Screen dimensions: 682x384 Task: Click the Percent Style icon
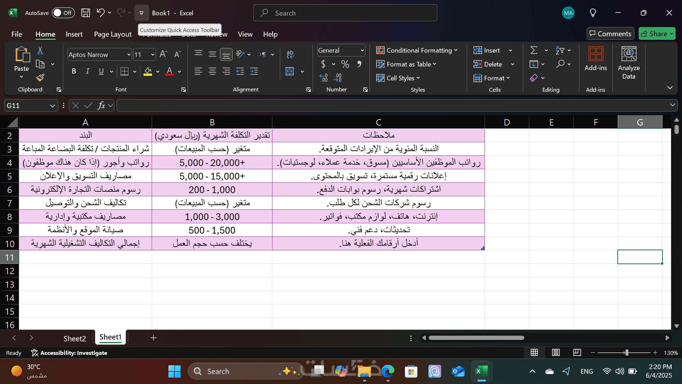[345, 64]
